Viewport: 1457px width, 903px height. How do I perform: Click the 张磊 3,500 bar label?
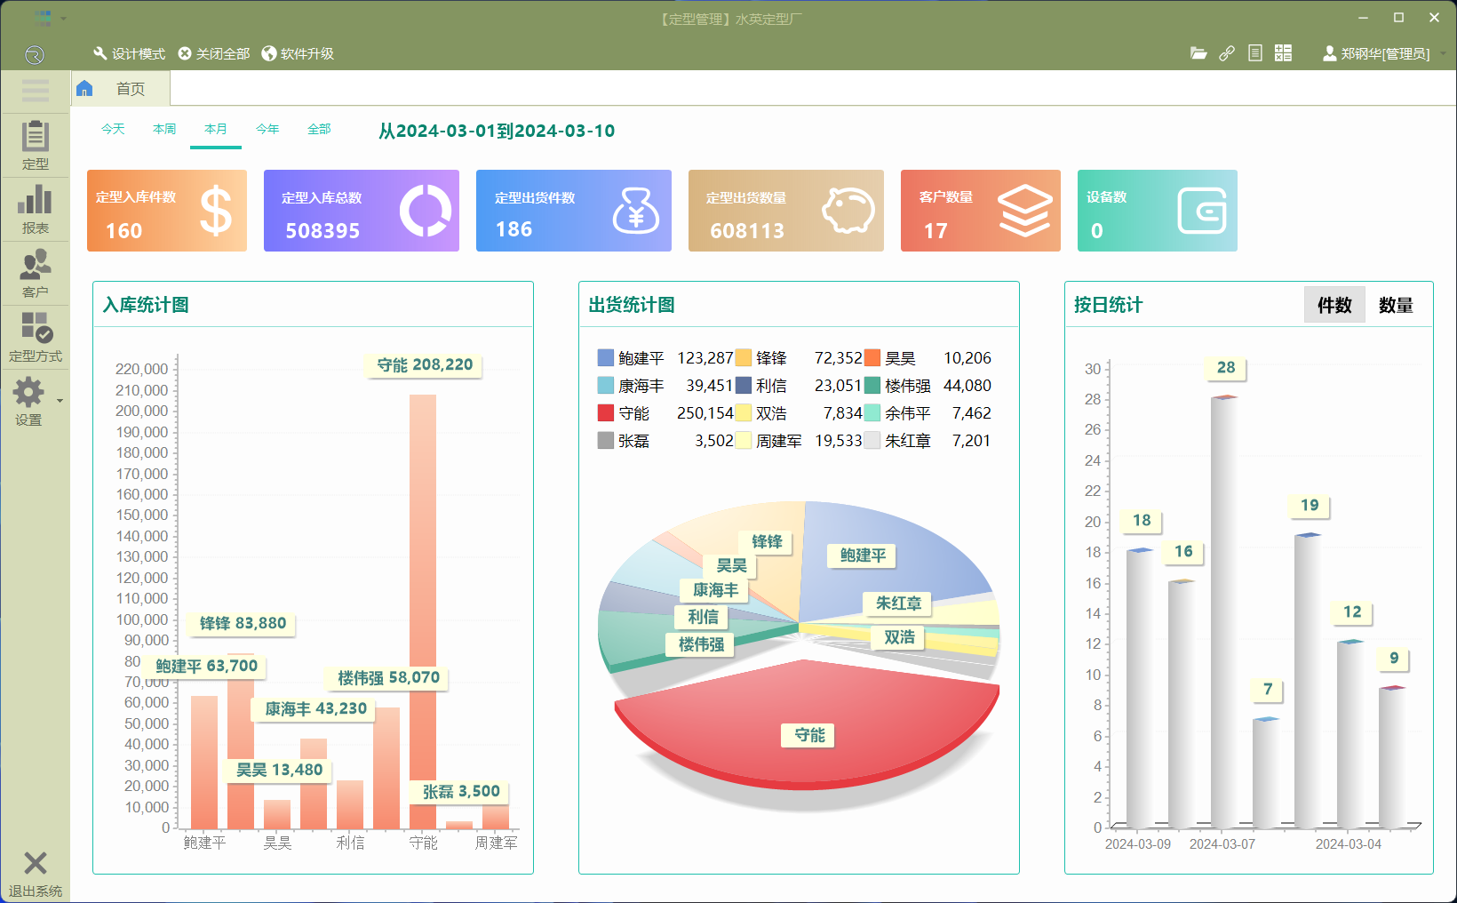[x=461, y=791]
